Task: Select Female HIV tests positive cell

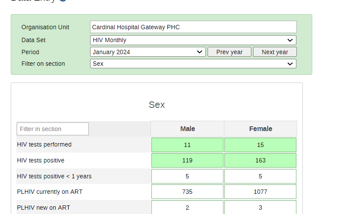Action: [260, 160]
